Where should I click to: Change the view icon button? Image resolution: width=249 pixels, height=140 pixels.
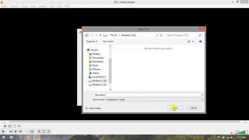pyautogui.click(x=189, y=42)
